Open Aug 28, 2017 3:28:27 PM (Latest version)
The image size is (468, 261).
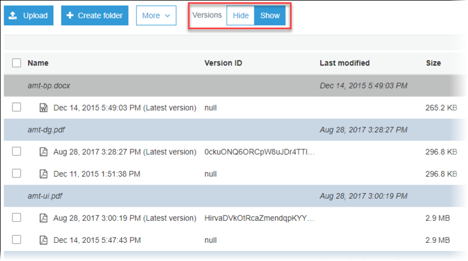point(125,152)
